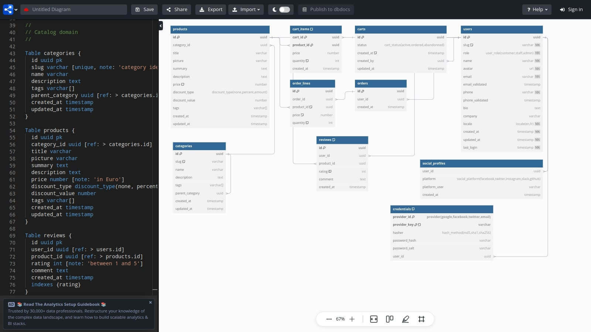Viewport: 591px width, 332px height.
Task: Share the current diagram
Action: click(x=176, y=9)
